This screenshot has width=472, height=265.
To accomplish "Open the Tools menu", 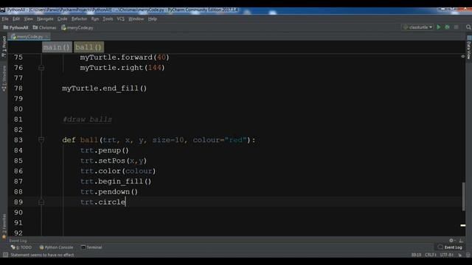I will click(x=108, y=18).
